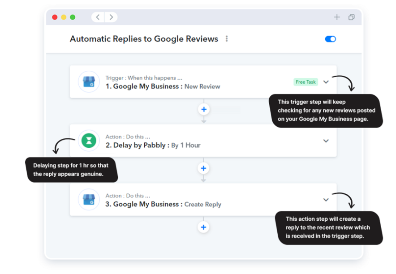Click the duplicate window icon
The height and width of the screenshot is (274, 396).
[x=352, y=17]
